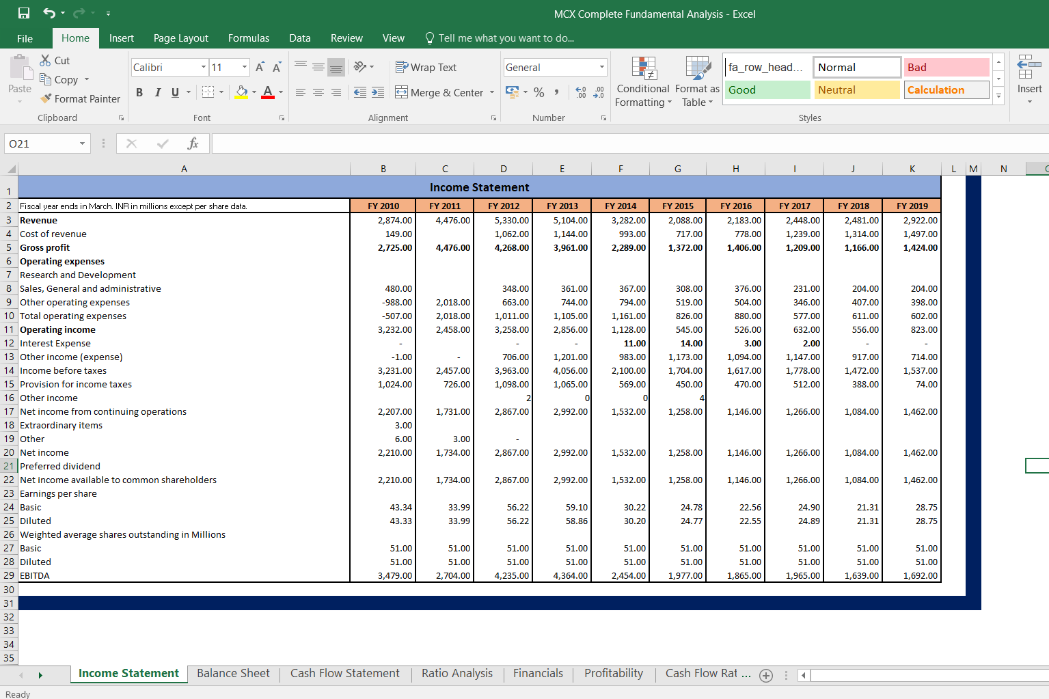Decrease indent of cell contents

359,92
